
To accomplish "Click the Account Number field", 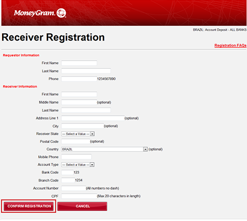I will click(74, 188).
